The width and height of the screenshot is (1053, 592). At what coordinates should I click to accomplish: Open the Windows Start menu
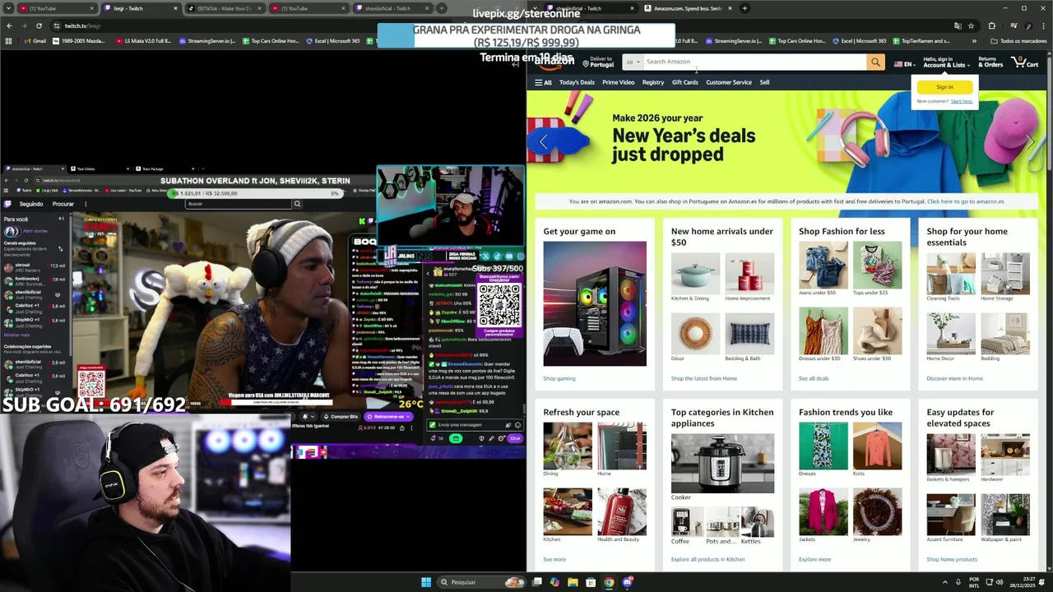[426, 582]
